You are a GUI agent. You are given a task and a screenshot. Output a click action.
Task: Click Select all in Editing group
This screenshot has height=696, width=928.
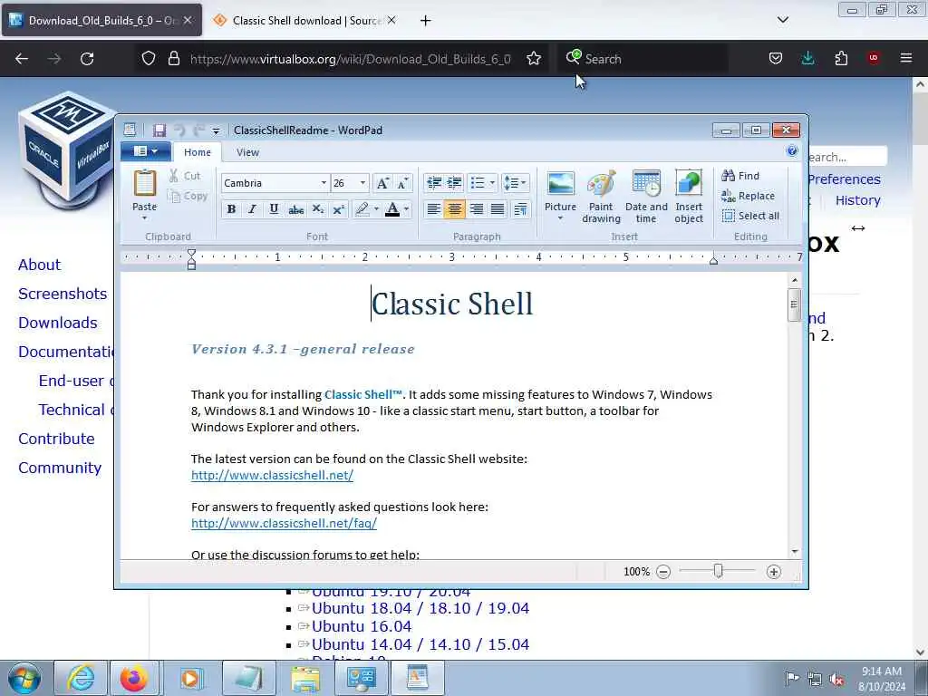click(750, 216)
